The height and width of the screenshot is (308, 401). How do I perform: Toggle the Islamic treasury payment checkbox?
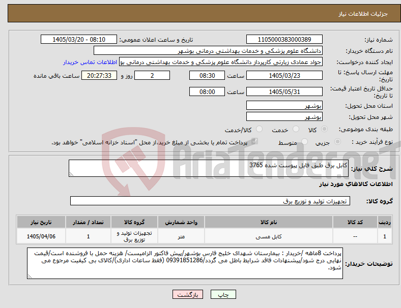click(x=255, y=141)
